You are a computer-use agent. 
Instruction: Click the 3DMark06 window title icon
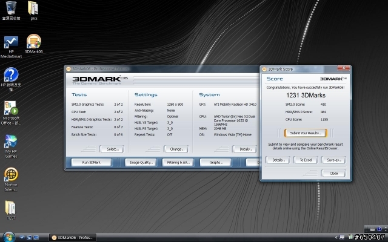(69, 69)
